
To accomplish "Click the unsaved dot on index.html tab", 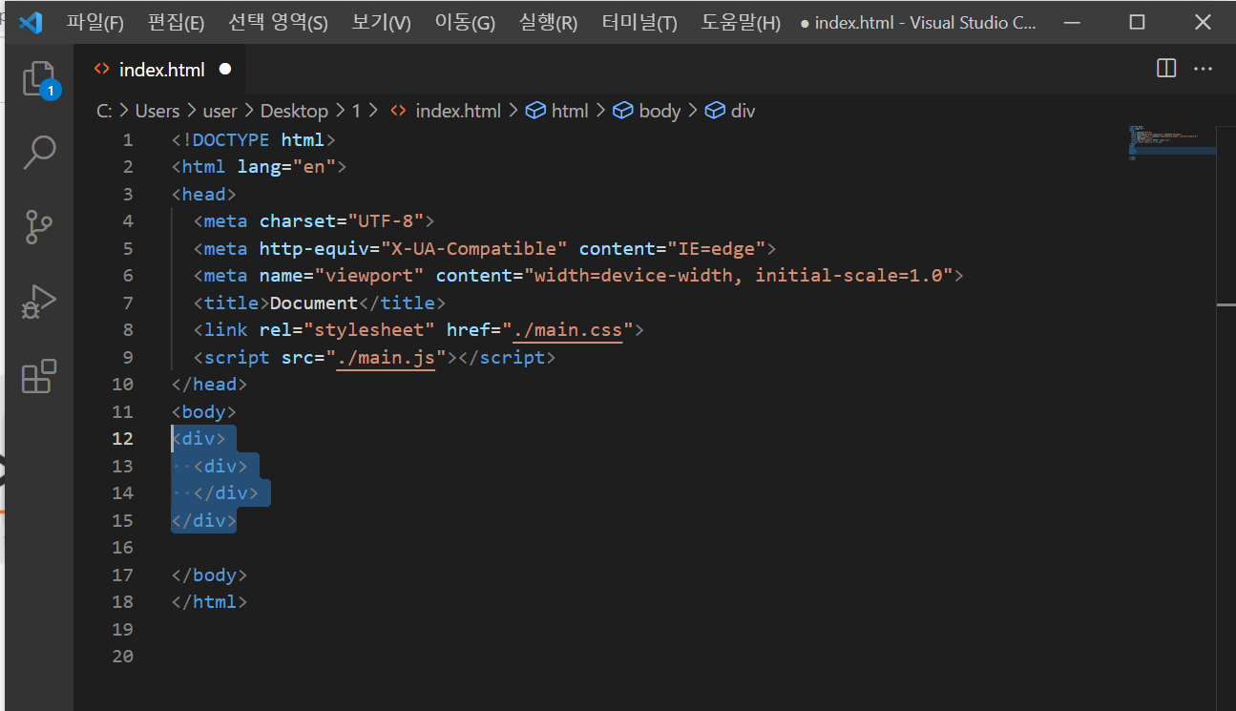I will 225,69.
